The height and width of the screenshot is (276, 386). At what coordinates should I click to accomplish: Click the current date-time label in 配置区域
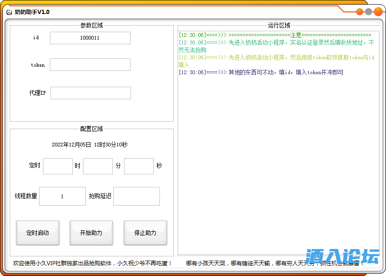(90, 145)
